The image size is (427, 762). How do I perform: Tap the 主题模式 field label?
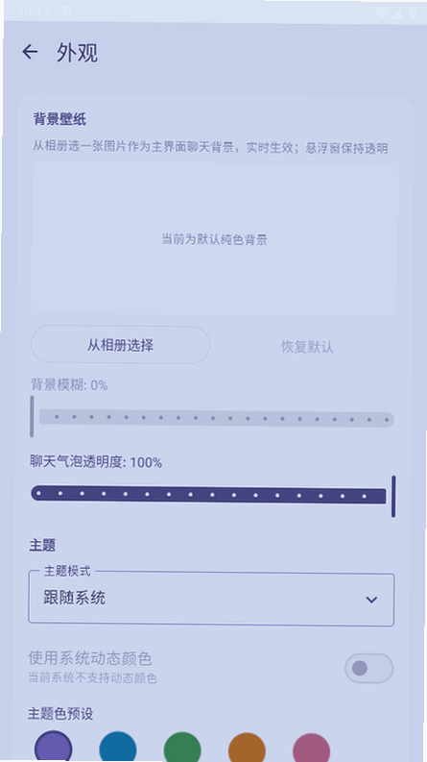click(x=67, y=571)
